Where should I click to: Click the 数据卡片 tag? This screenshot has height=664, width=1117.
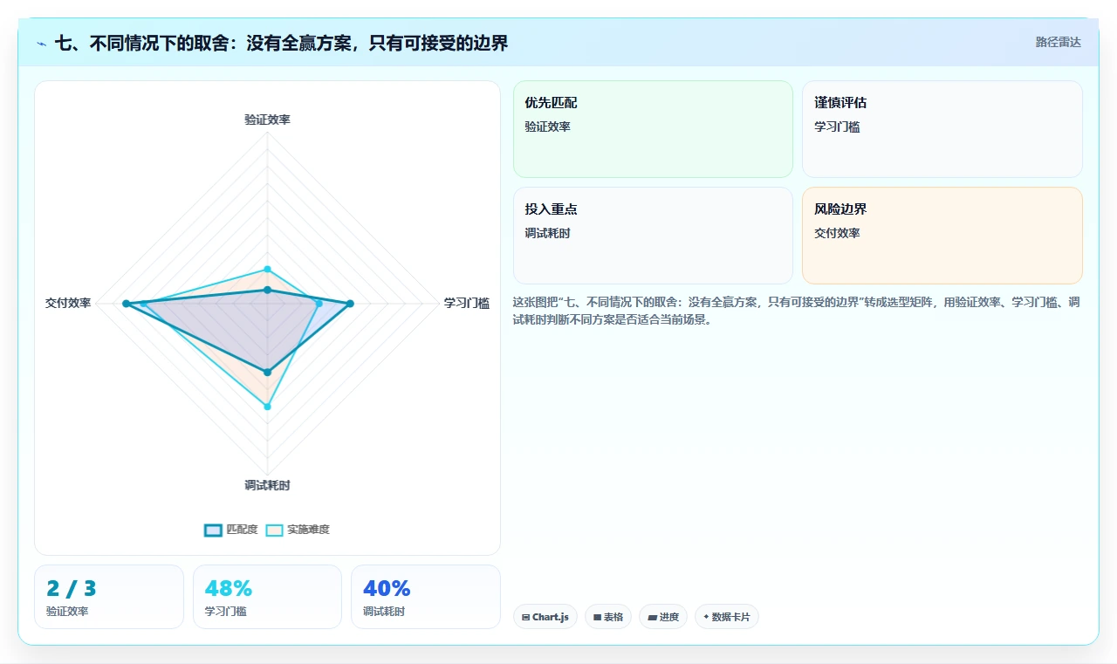[727, 617]
